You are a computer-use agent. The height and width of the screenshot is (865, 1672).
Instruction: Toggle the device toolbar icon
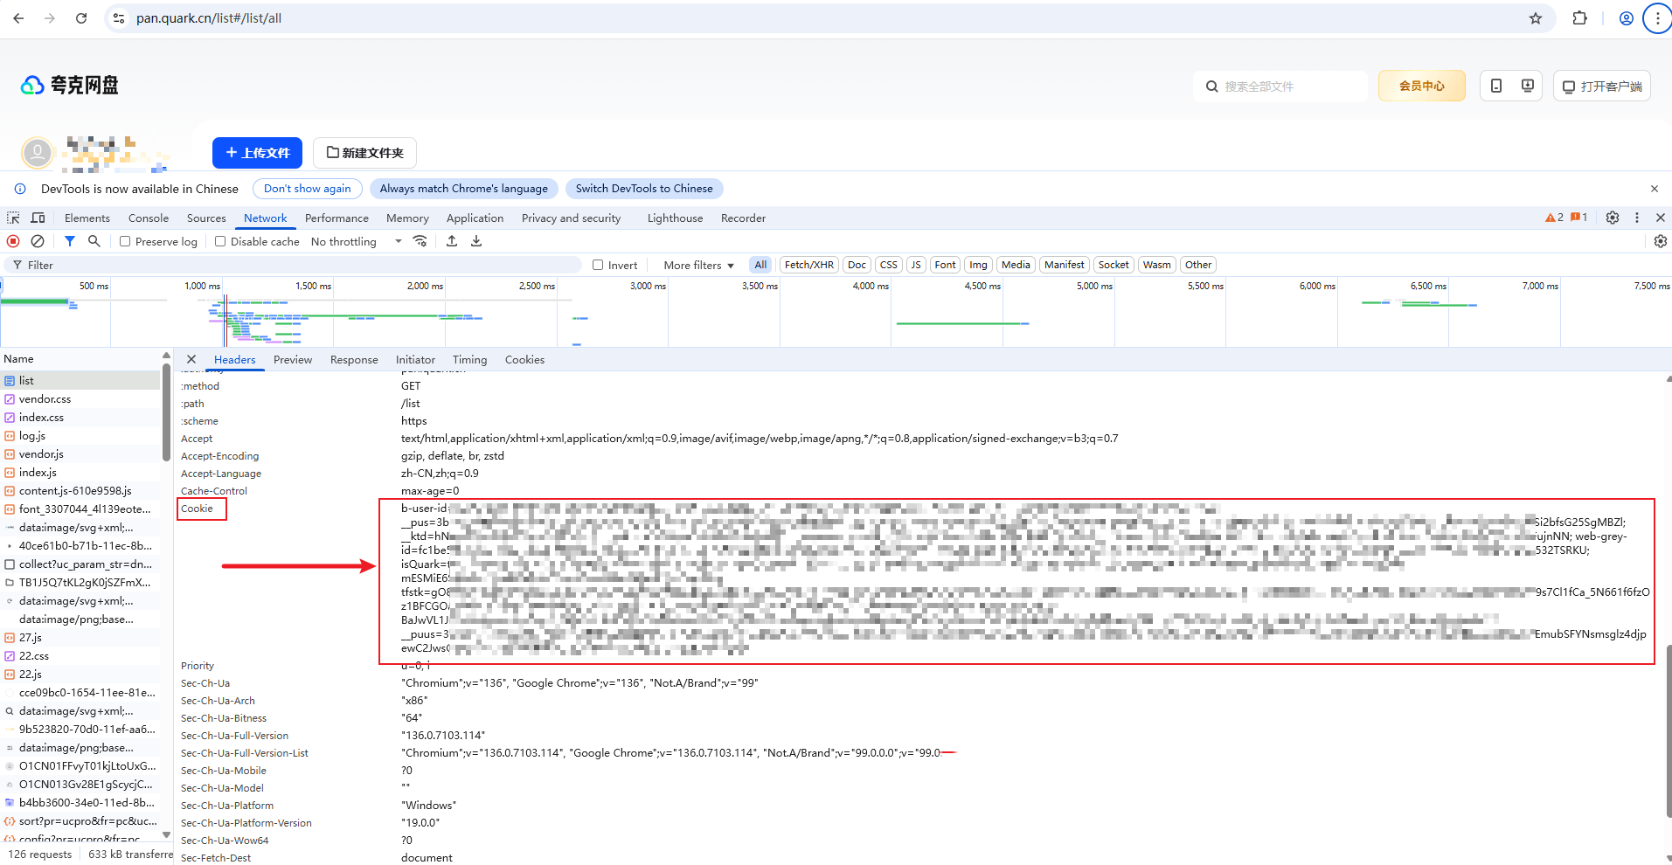click(38, 218)
